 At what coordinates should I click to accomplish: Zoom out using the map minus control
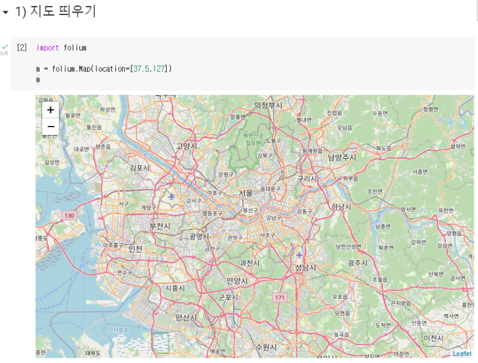(50, 126)
